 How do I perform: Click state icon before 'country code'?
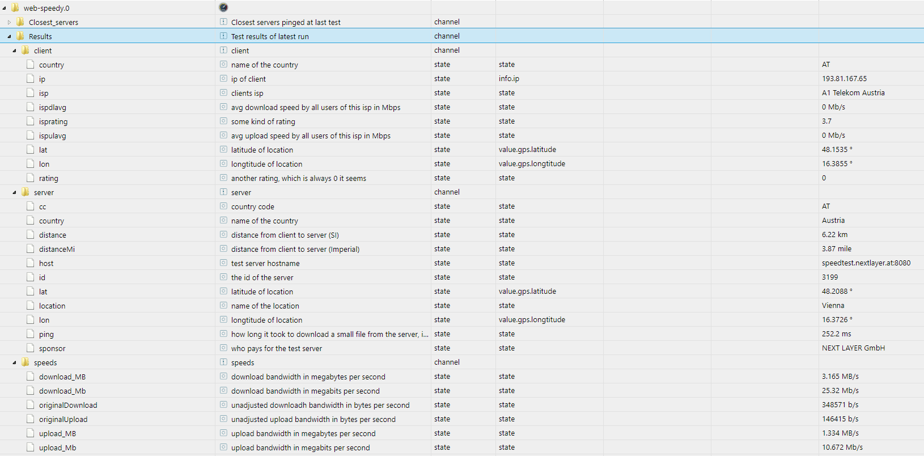click(223, 206)
